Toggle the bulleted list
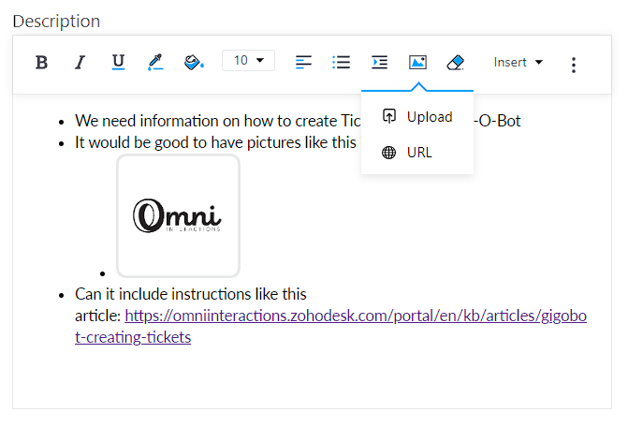 pos(342,63)
